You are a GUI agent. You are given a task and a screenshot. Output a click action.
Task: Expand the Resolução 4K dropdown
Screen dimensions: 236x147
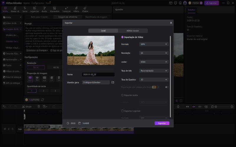pyautogui.click(x=154, y=53)
